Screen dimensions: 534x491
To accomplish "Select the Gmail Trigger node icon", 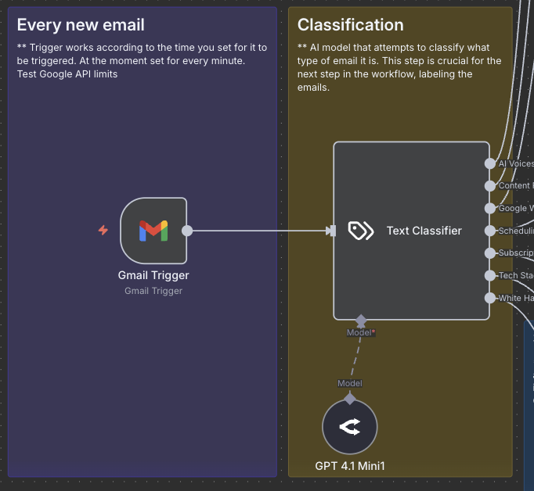I will (153, 230).
